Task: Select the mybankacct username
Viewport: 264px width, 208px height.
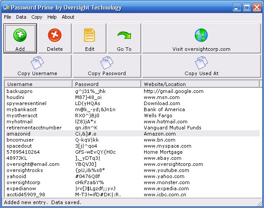Action: pyautogui.click(x=22, y=109)
